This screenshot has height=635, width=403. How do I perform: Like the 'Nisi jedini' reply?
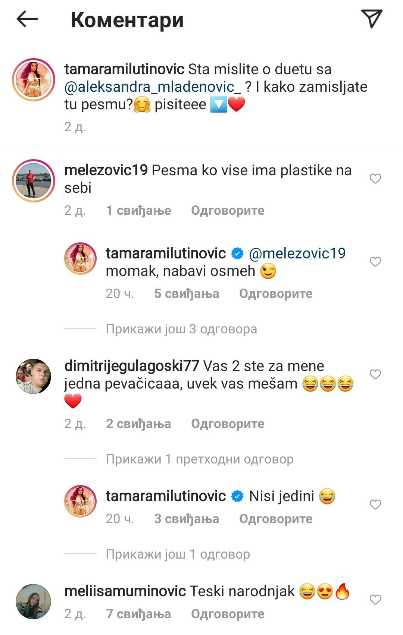click(375, 504)
